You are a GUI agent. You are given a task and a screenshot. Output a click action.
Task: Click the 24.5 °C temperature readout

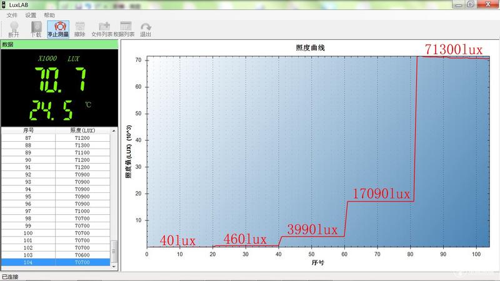51,111
